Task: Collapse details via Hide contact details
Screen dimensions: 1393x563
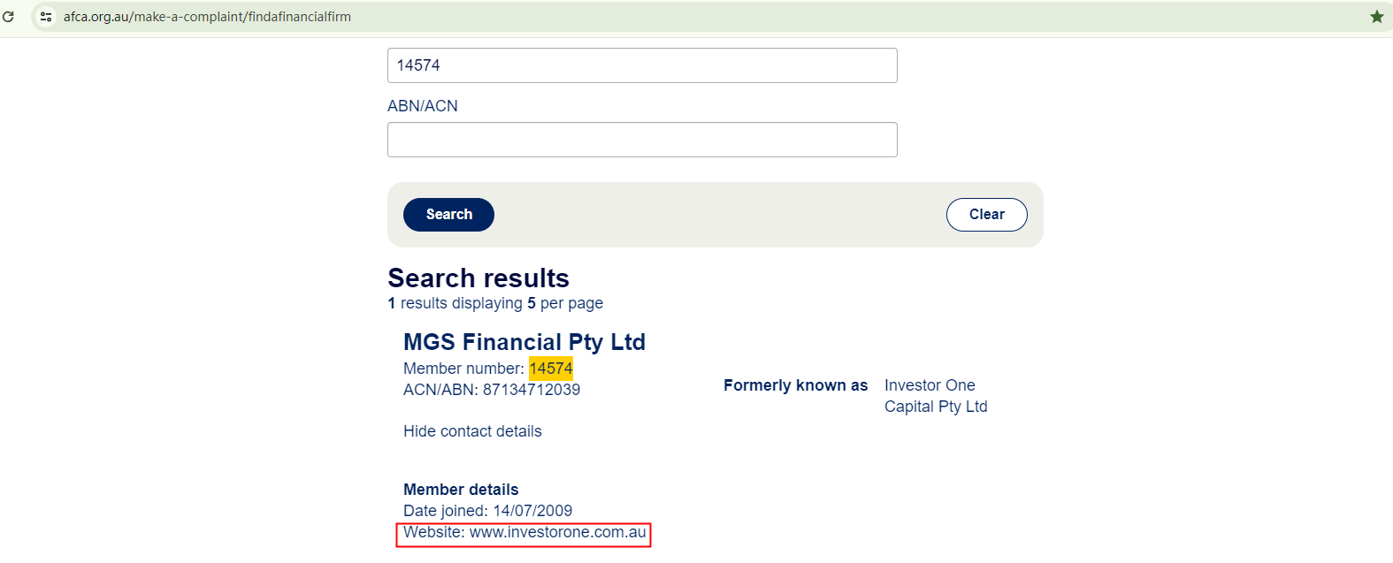Action: (472, 431)
